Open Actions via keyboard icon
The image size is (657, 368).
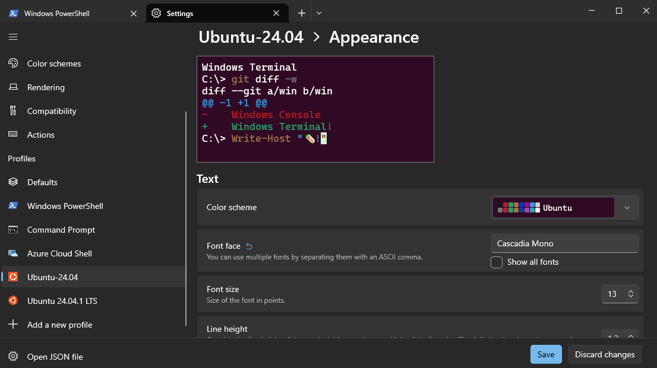point(13,135)
